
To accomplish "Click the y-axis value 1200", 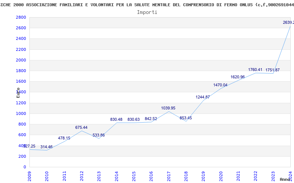I will pyautogui.click(x=21, y=103).
